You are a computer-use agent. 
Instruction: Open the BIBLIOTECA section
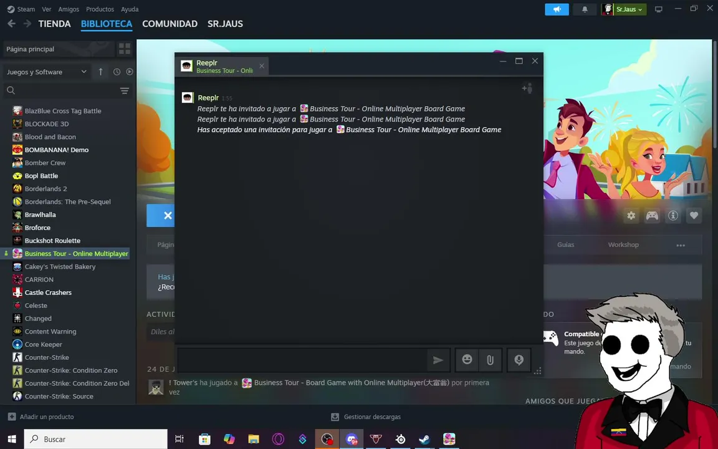point(107,24)
